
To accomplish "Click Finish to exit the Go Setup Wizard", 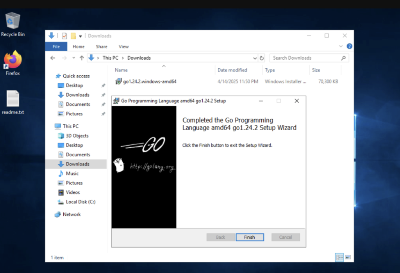I will pyautogui.click(x=250, y=237).
